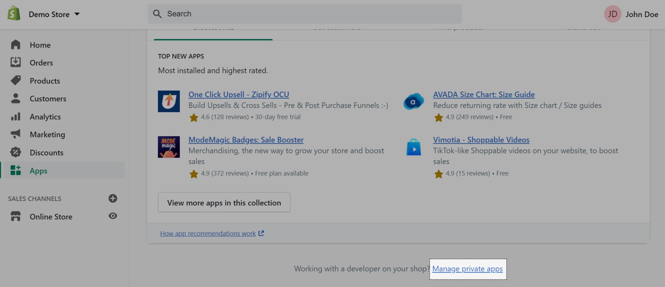Click 'Most installed and highest rated.' text
The image size is (665, 287).
click(213, 71)
